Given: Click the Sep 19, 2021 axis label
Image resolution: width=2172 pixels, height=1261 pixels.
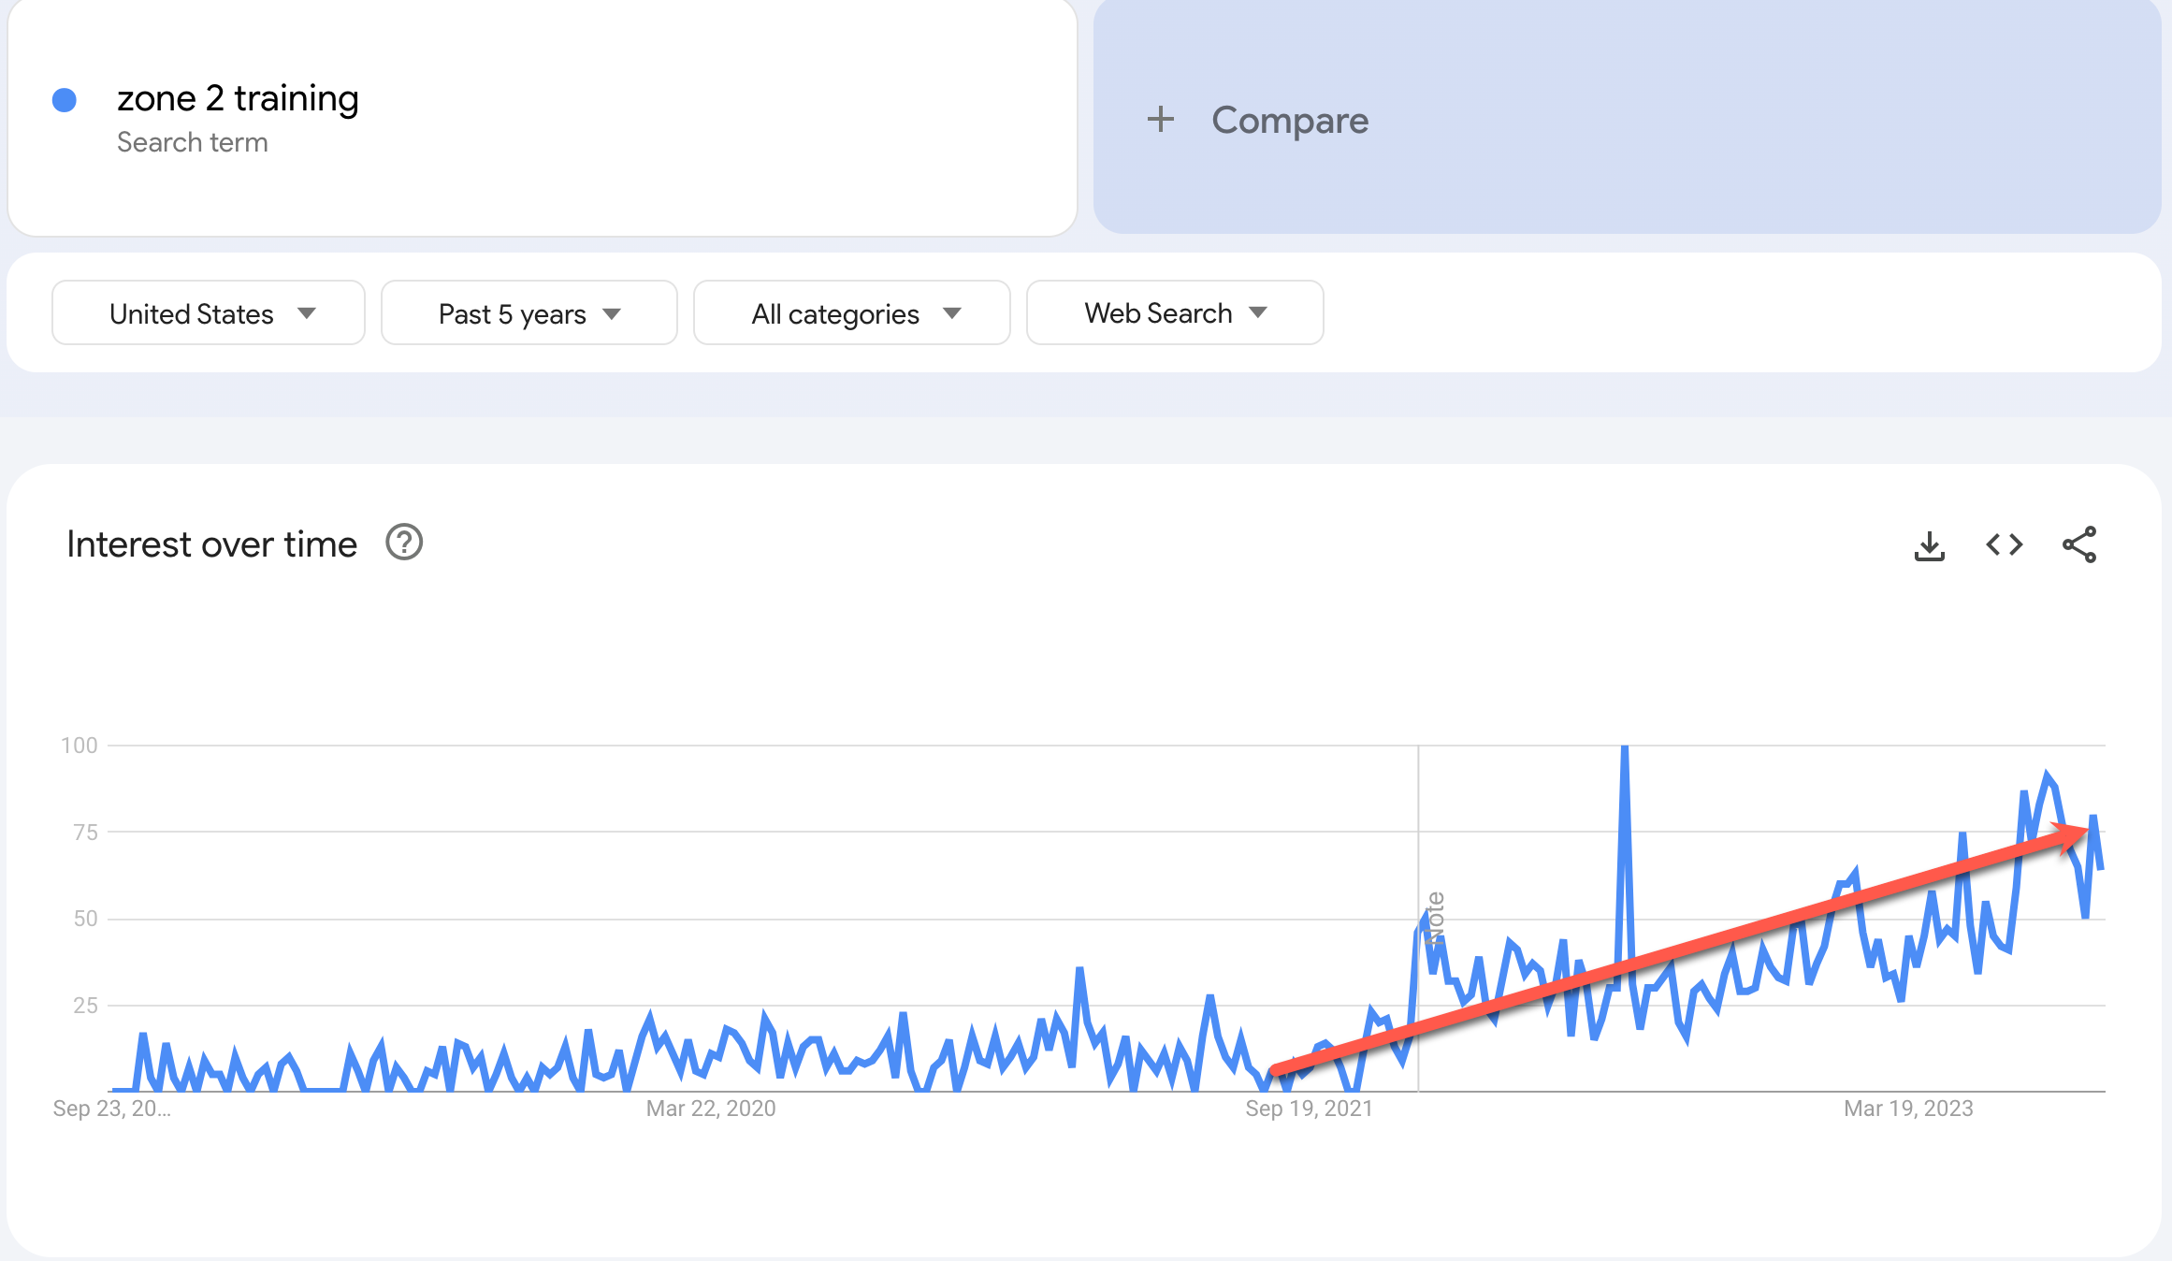Looking at the screenshot, I should pyautogui.click(x=1309, y=1109).
